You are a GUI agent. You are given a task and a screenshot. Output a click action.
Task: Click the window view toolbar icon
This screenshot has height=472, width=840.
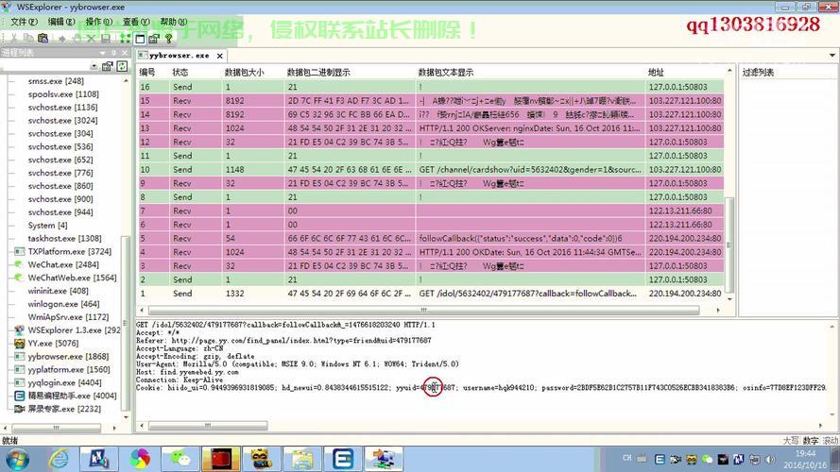pos(140,39)
